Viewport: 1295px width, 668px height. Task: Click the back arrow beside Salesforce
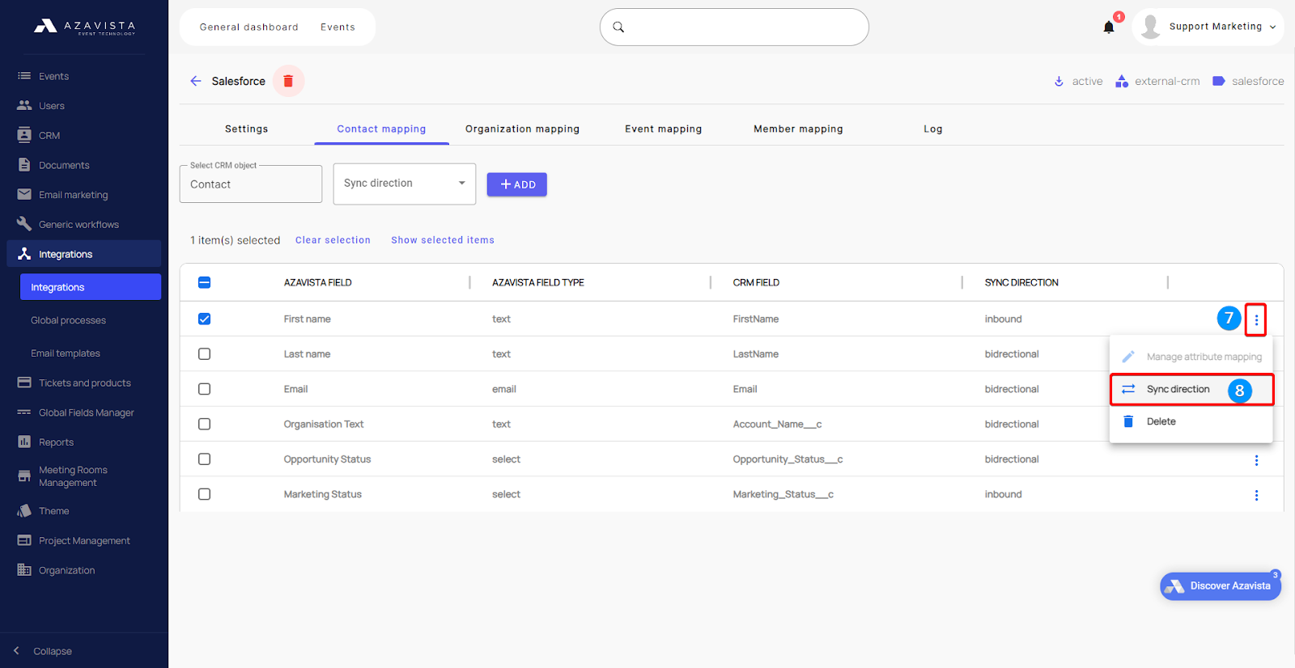pos(195,81)
